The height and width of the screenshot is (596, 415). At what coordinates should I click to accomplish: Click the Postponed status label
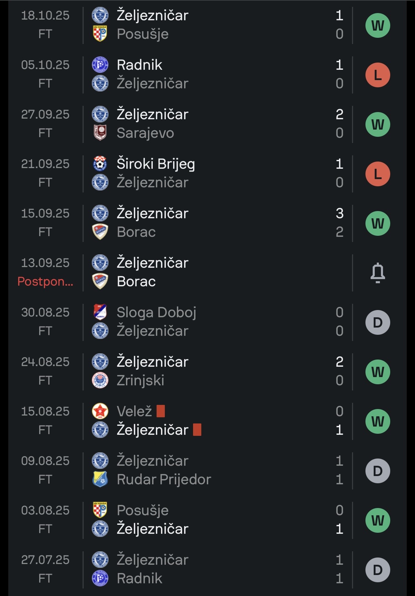[x=45, y=282]
